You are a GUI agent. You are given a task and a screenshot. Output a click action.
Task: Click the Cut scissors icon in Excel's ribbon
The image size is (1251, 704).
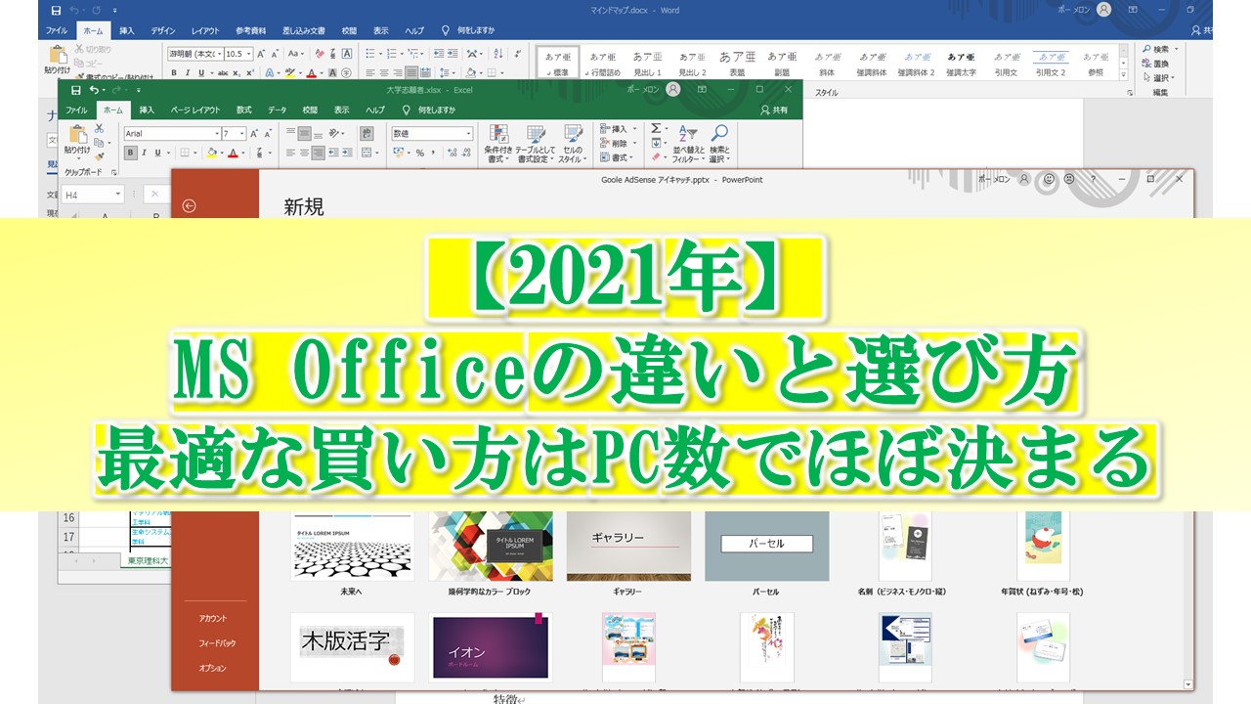(x=100, y=128)
